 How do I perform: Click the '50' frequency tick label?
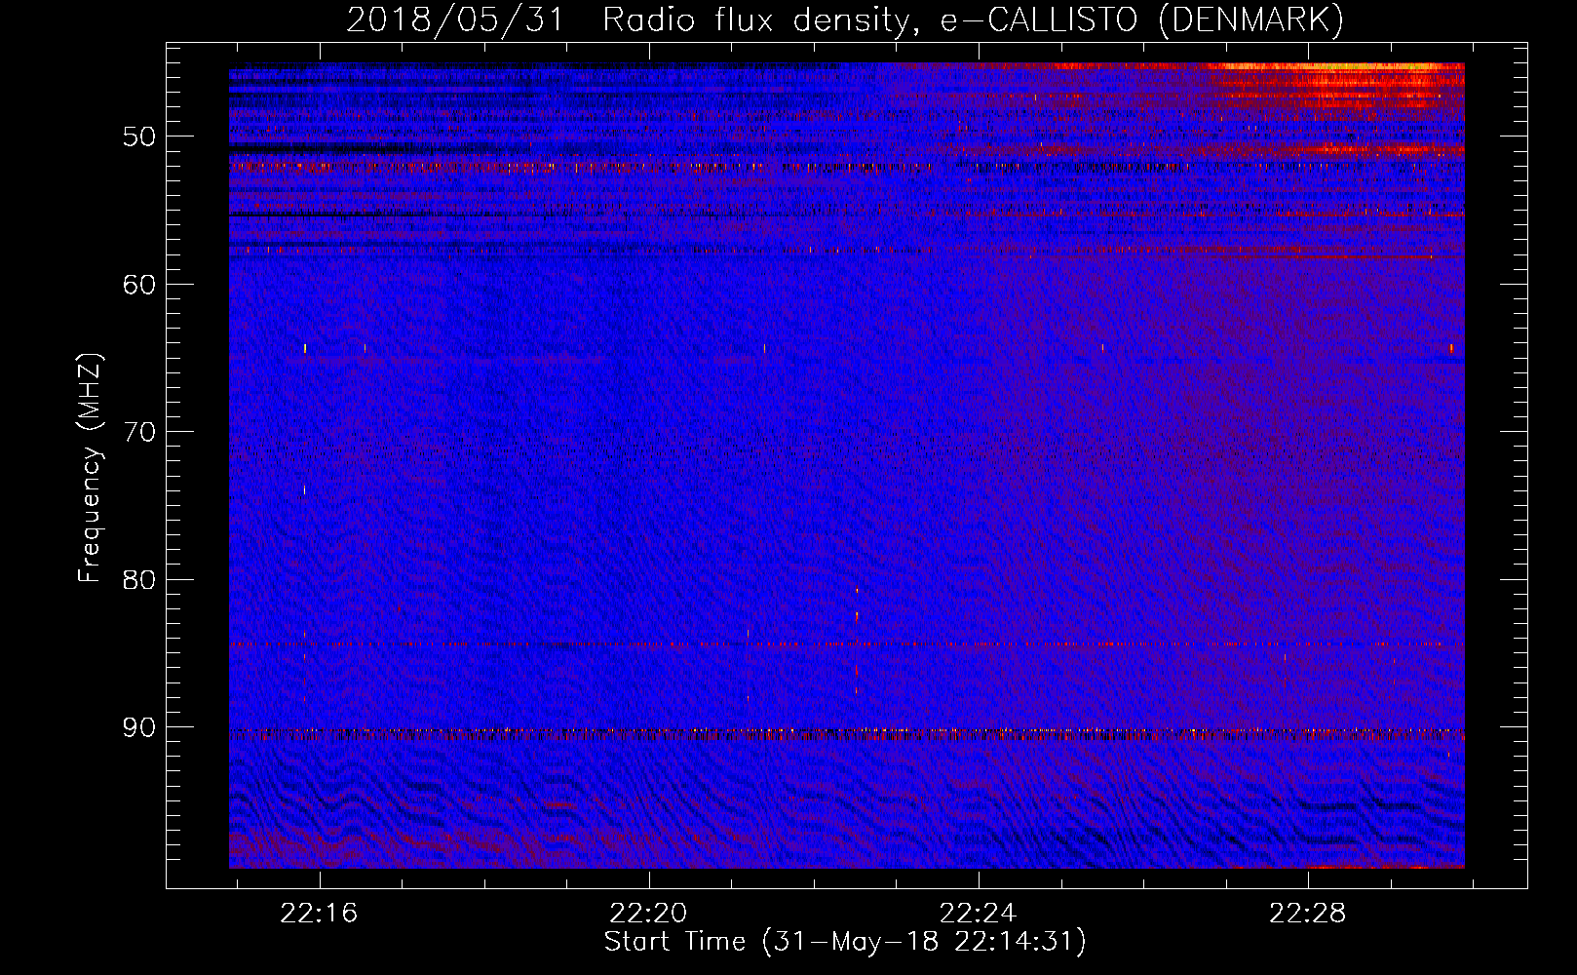click(139, 136)
